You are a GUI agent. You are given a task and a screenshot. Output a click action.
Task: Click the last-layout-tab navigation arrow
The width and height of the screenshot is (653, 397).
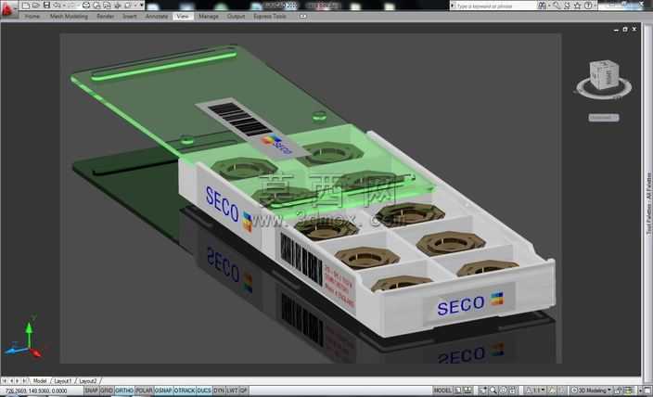[x=24, y=380]
